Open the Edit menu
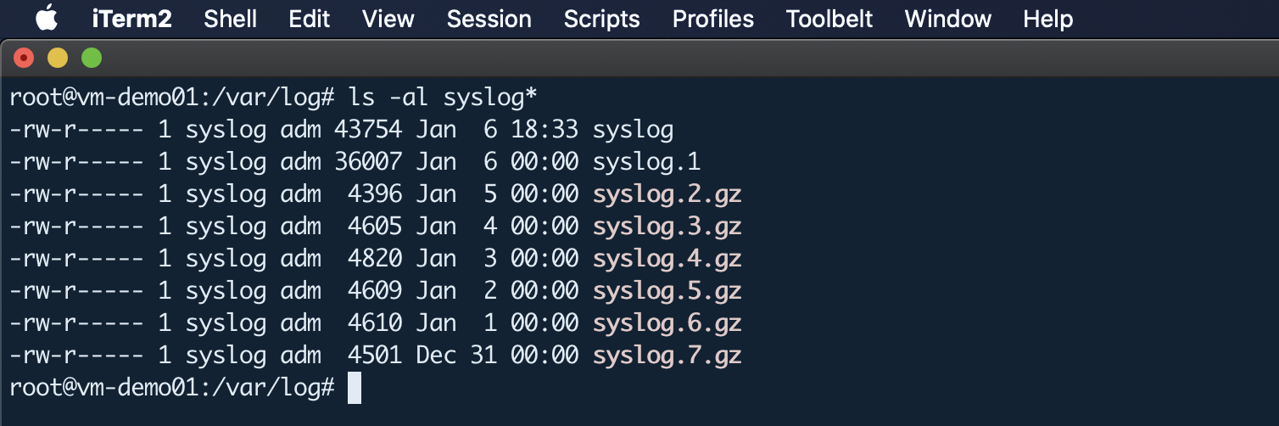Viewport: 1279px width, 426px height. point(310,19)
